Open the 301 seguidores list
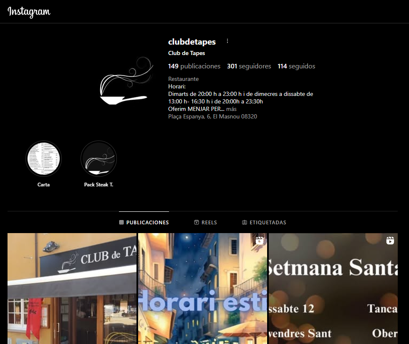Image resolution: width=409 pixels, height=344 pixels. 249,66
